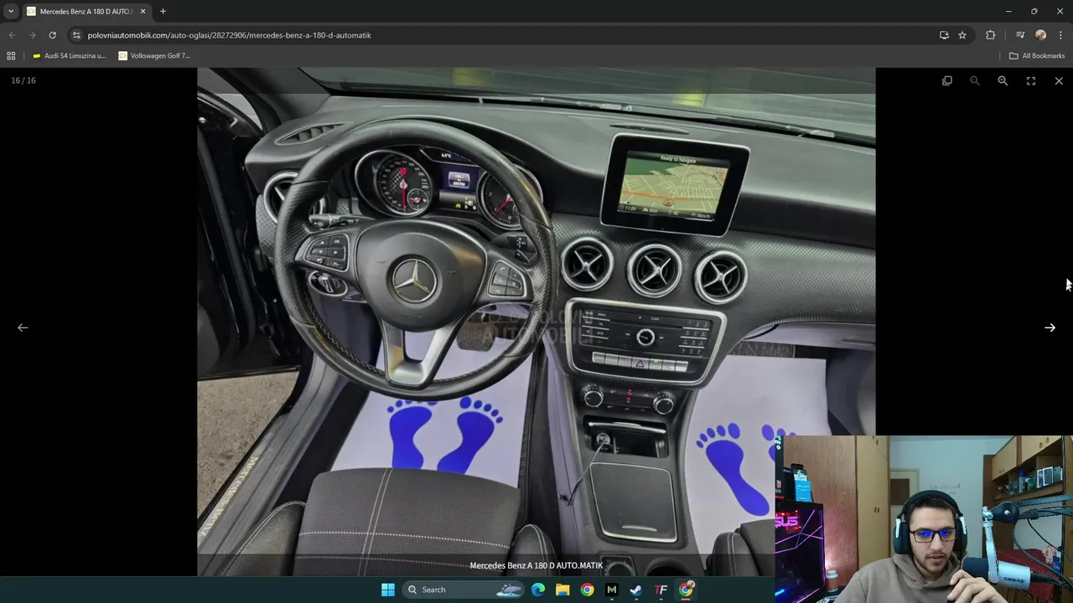Close the Mercedes Benz tab
The image size is (1073, 603).
(143, 12)
